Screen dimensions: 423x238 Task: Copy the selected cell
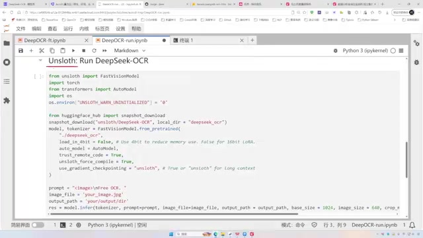click(52, 50)
